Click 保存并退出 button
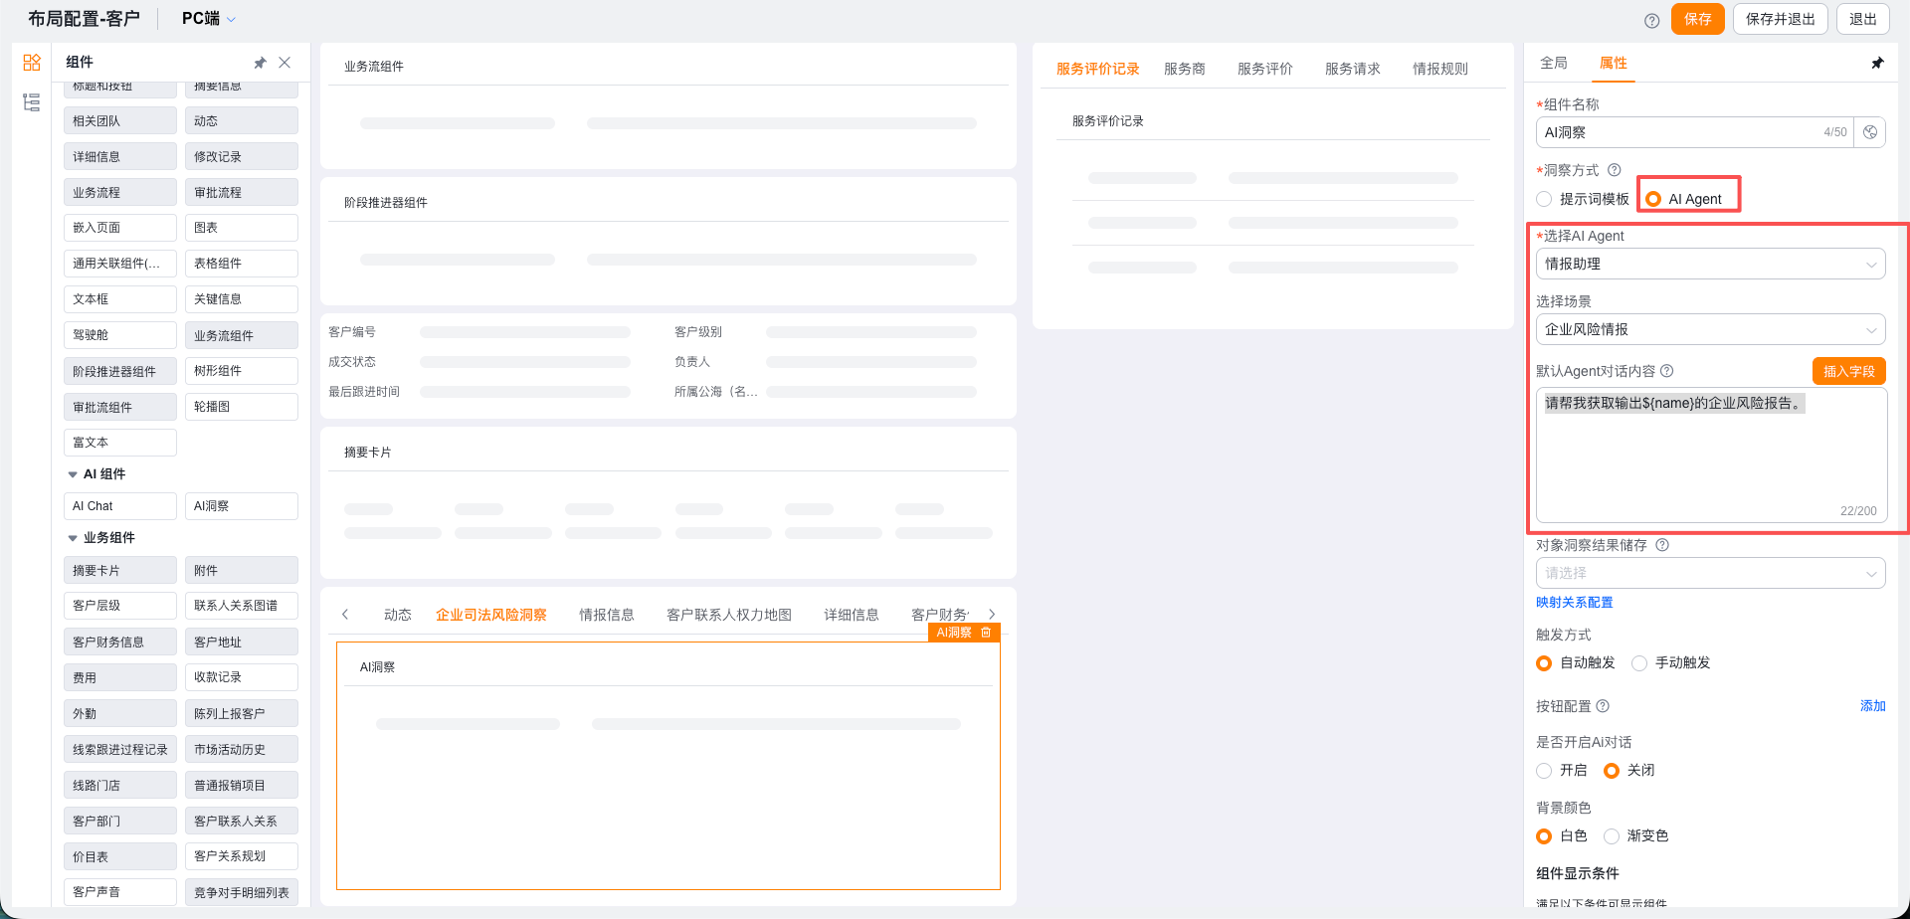This screenshot has height=919, width=1910. point(1781,19)
